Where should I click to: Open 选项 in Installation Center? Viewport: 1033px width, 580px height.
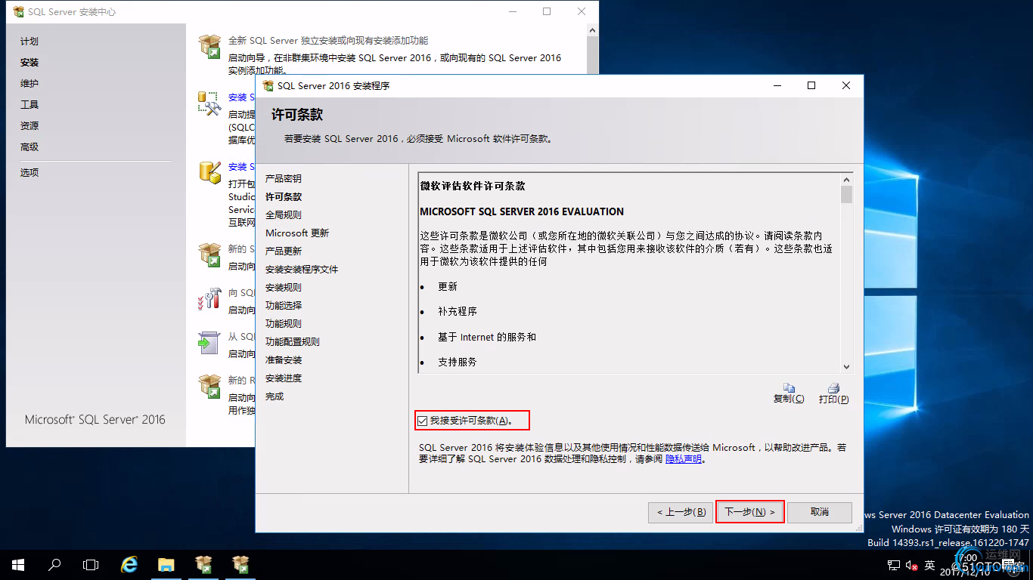coord(29,172)
